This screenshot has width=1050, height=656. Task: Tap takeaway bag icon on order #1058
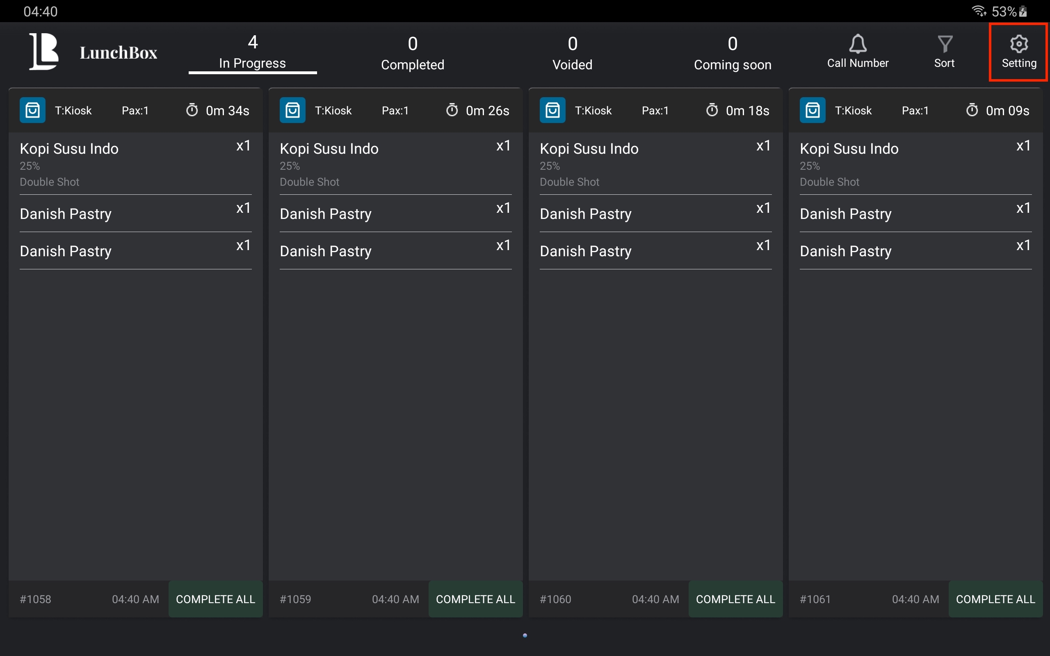32,110
